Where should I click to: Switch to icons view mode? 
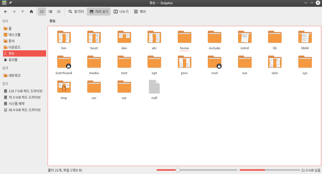[x=42, y=12]
